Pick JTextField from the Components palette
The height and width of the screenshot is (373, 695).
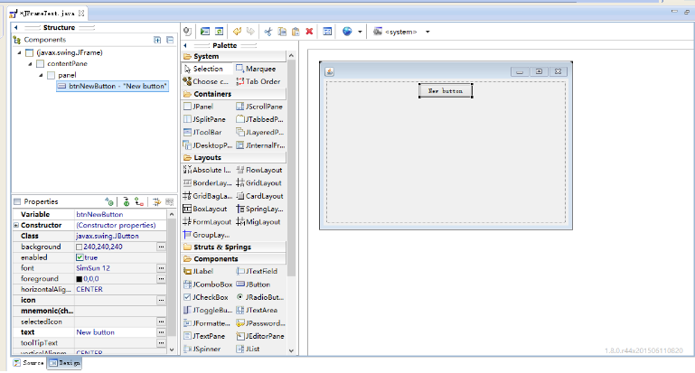259,271
